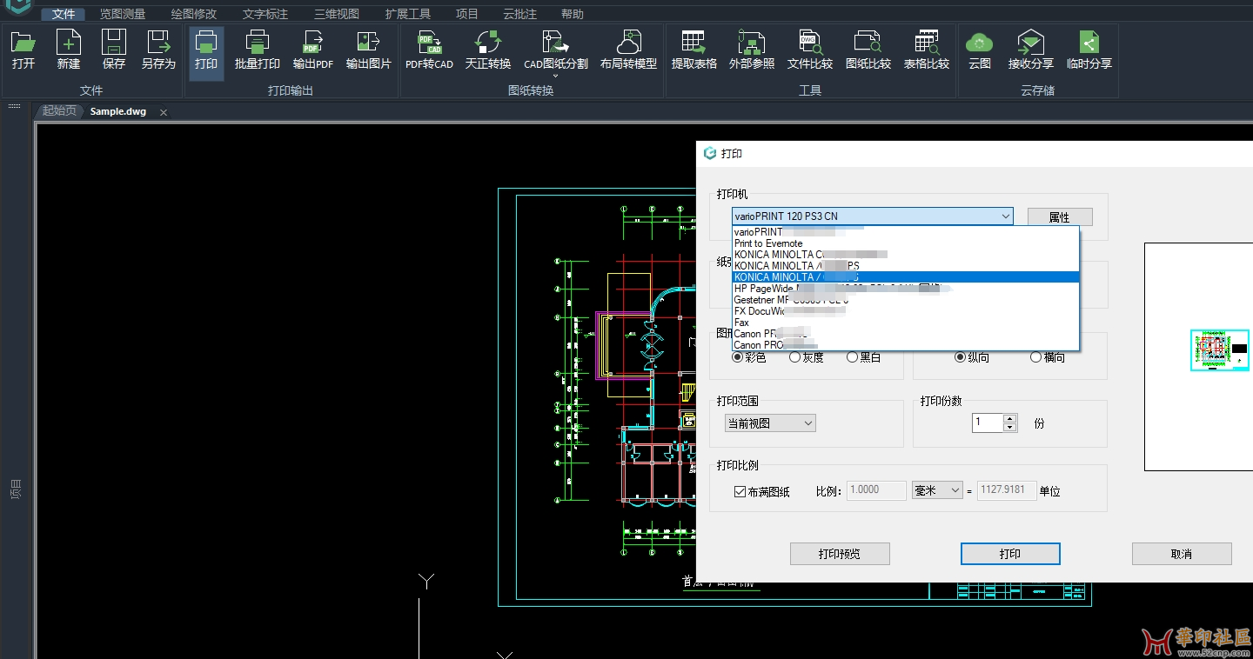Select the 灰度 grayscale radio button
The height and width of the screenshot is (659, 1253).
795,357
